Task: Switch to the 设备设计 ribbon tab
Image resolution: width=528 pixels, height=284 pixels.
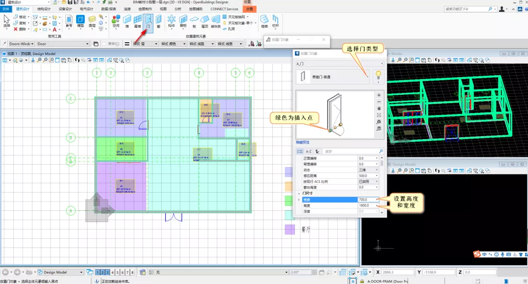Action: coord(65,9)
